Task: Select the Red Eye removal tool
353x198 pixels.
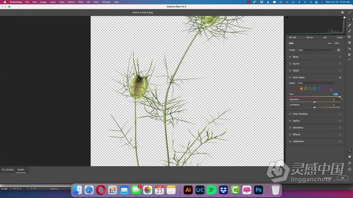Action: coord(349,48)
